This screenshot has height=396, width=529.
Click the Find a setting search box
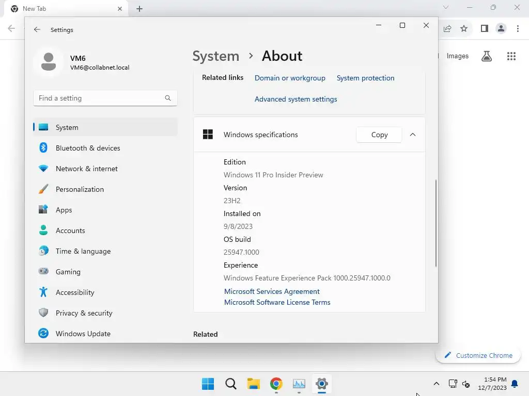105,98
